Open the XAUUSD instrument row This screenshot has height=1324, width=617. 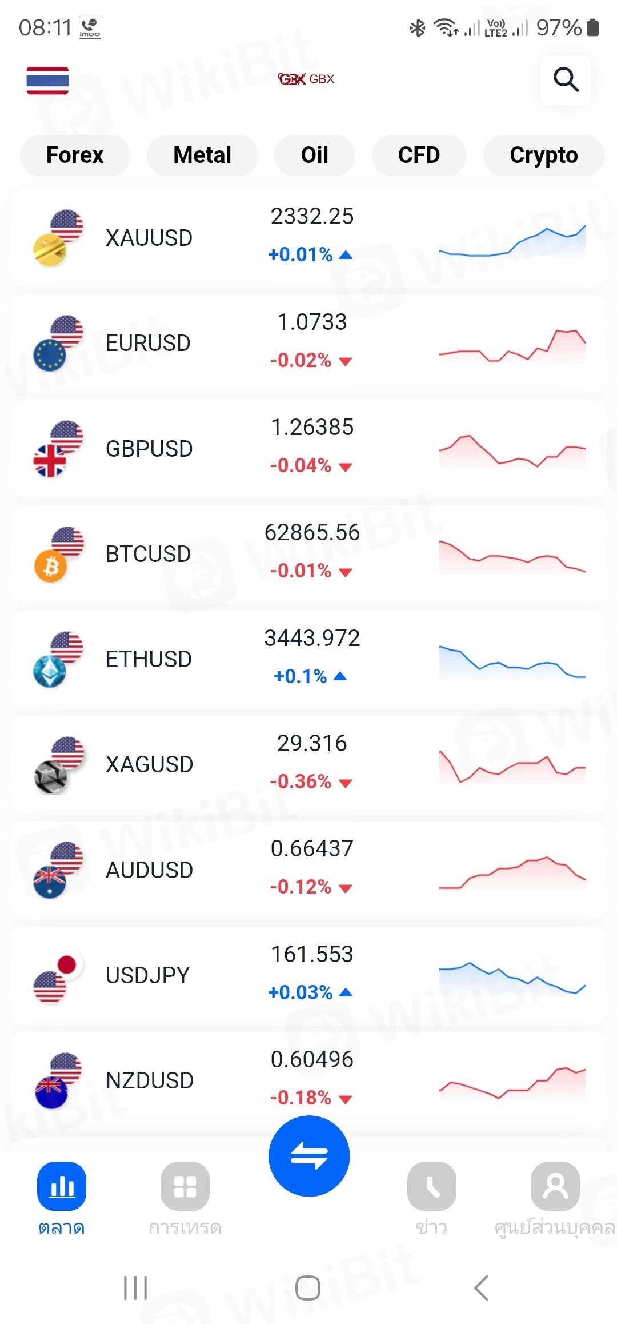308,237
